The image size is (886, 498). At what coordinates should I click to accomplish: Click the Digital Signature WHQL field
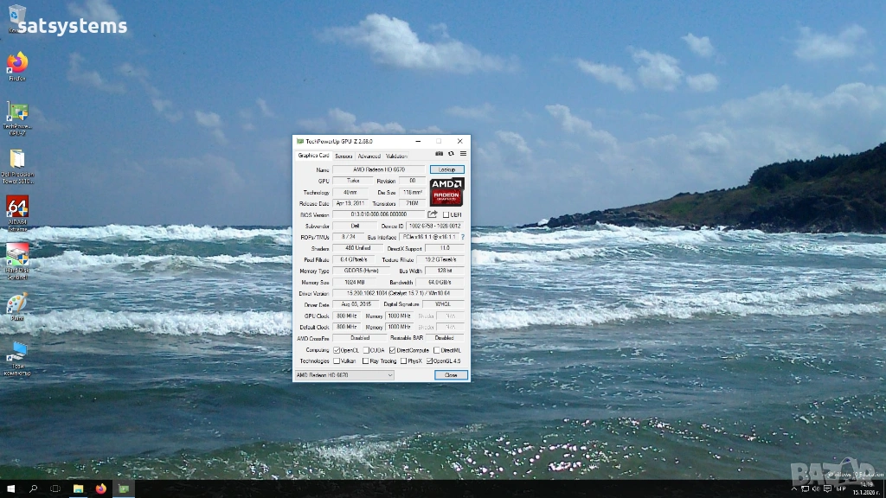443,304
